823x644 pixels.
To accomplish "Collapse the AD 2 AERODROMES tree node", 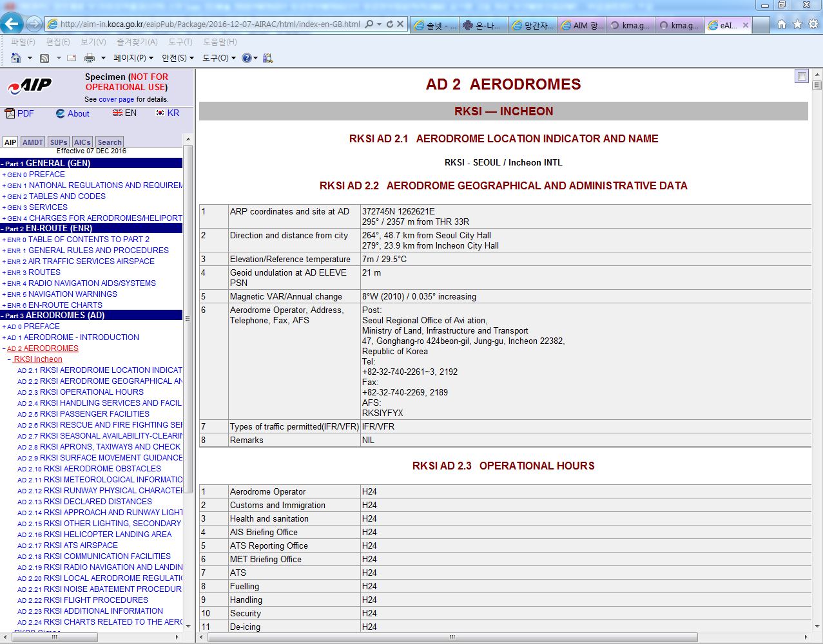I will coord(4,349).
